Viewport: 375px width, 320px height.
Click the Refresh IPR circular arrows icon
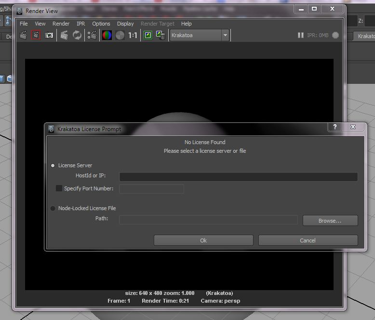point(77,35)
